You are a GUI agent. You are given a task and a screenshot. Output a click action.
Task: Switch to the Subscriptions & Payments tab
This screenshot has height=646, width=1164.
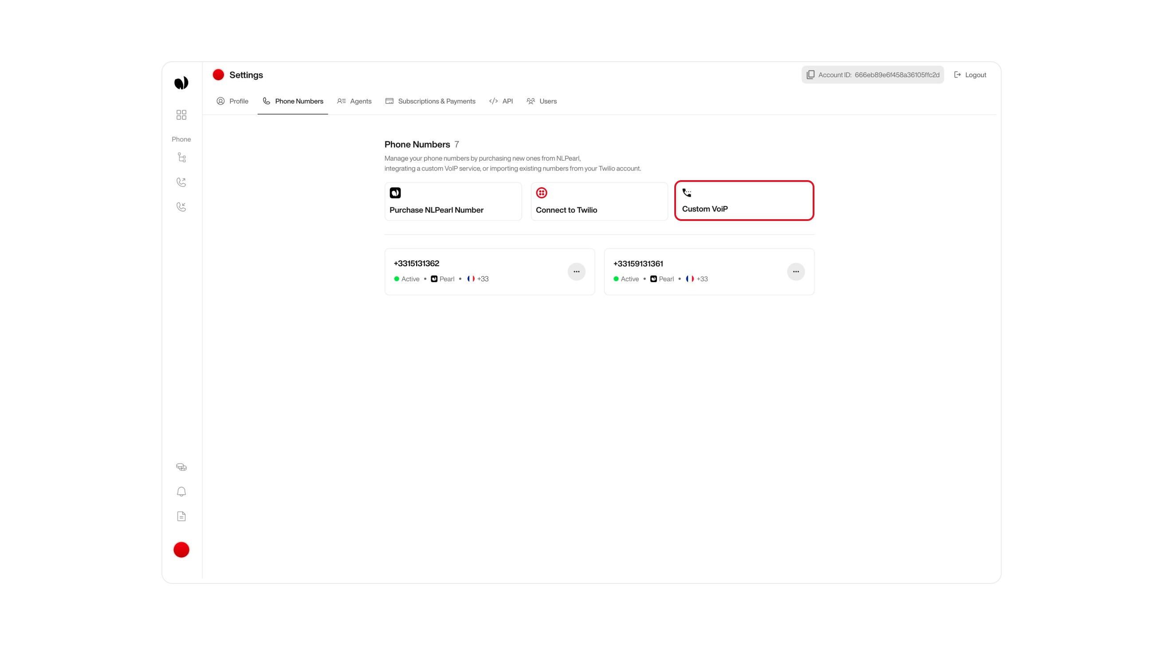436,101
